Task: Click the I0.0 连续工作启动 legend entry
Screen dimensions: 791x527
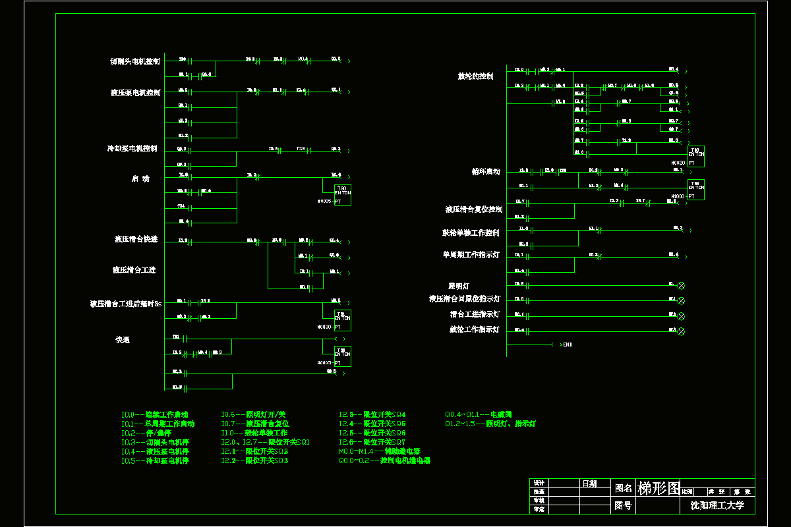Action: pyautogui.click(x=155, y=415)
